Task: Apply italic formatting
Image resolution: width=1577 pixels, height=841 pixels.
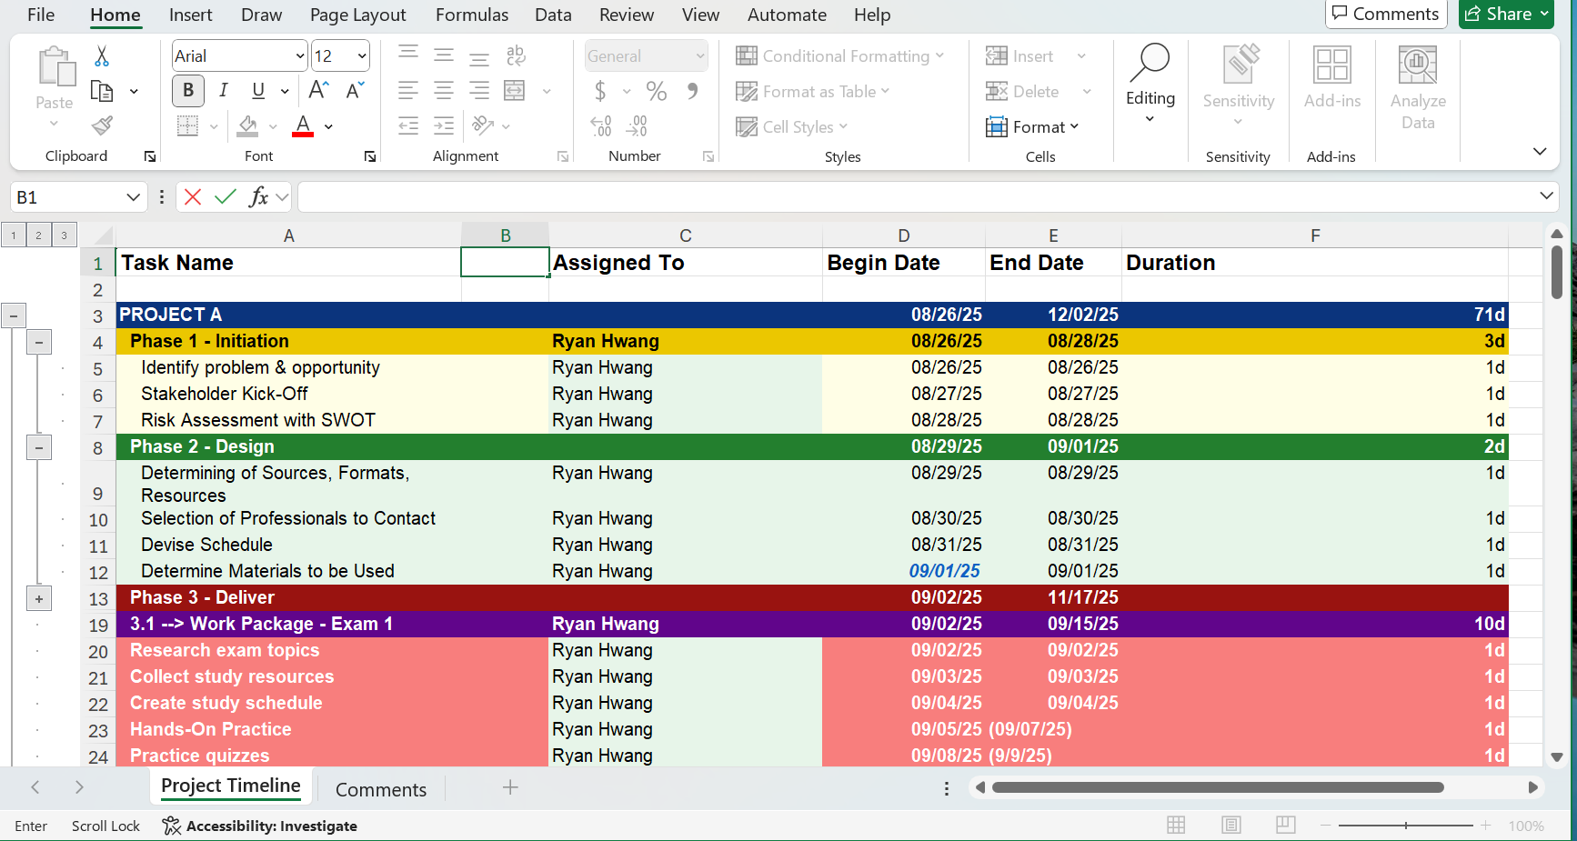Action: 223,90
